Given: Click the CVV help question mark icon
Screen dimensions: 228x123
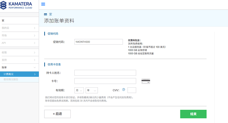Looking at the screenshot, I should [124, 90].
